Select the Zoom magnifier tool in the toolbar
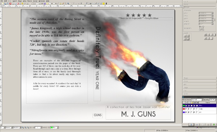This screenshot has width=217, height=132. tap(68, 4)
